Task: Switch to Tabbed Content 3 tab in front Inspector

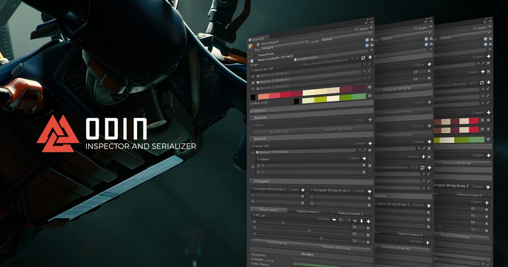Action: point(350,213)
